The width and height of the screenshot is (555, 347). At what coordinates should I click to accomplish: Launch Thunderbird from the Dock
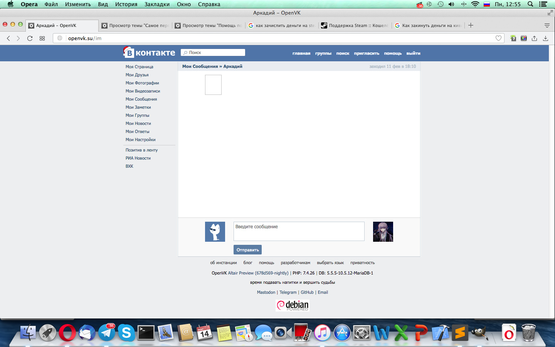click(x=87, y=333)
